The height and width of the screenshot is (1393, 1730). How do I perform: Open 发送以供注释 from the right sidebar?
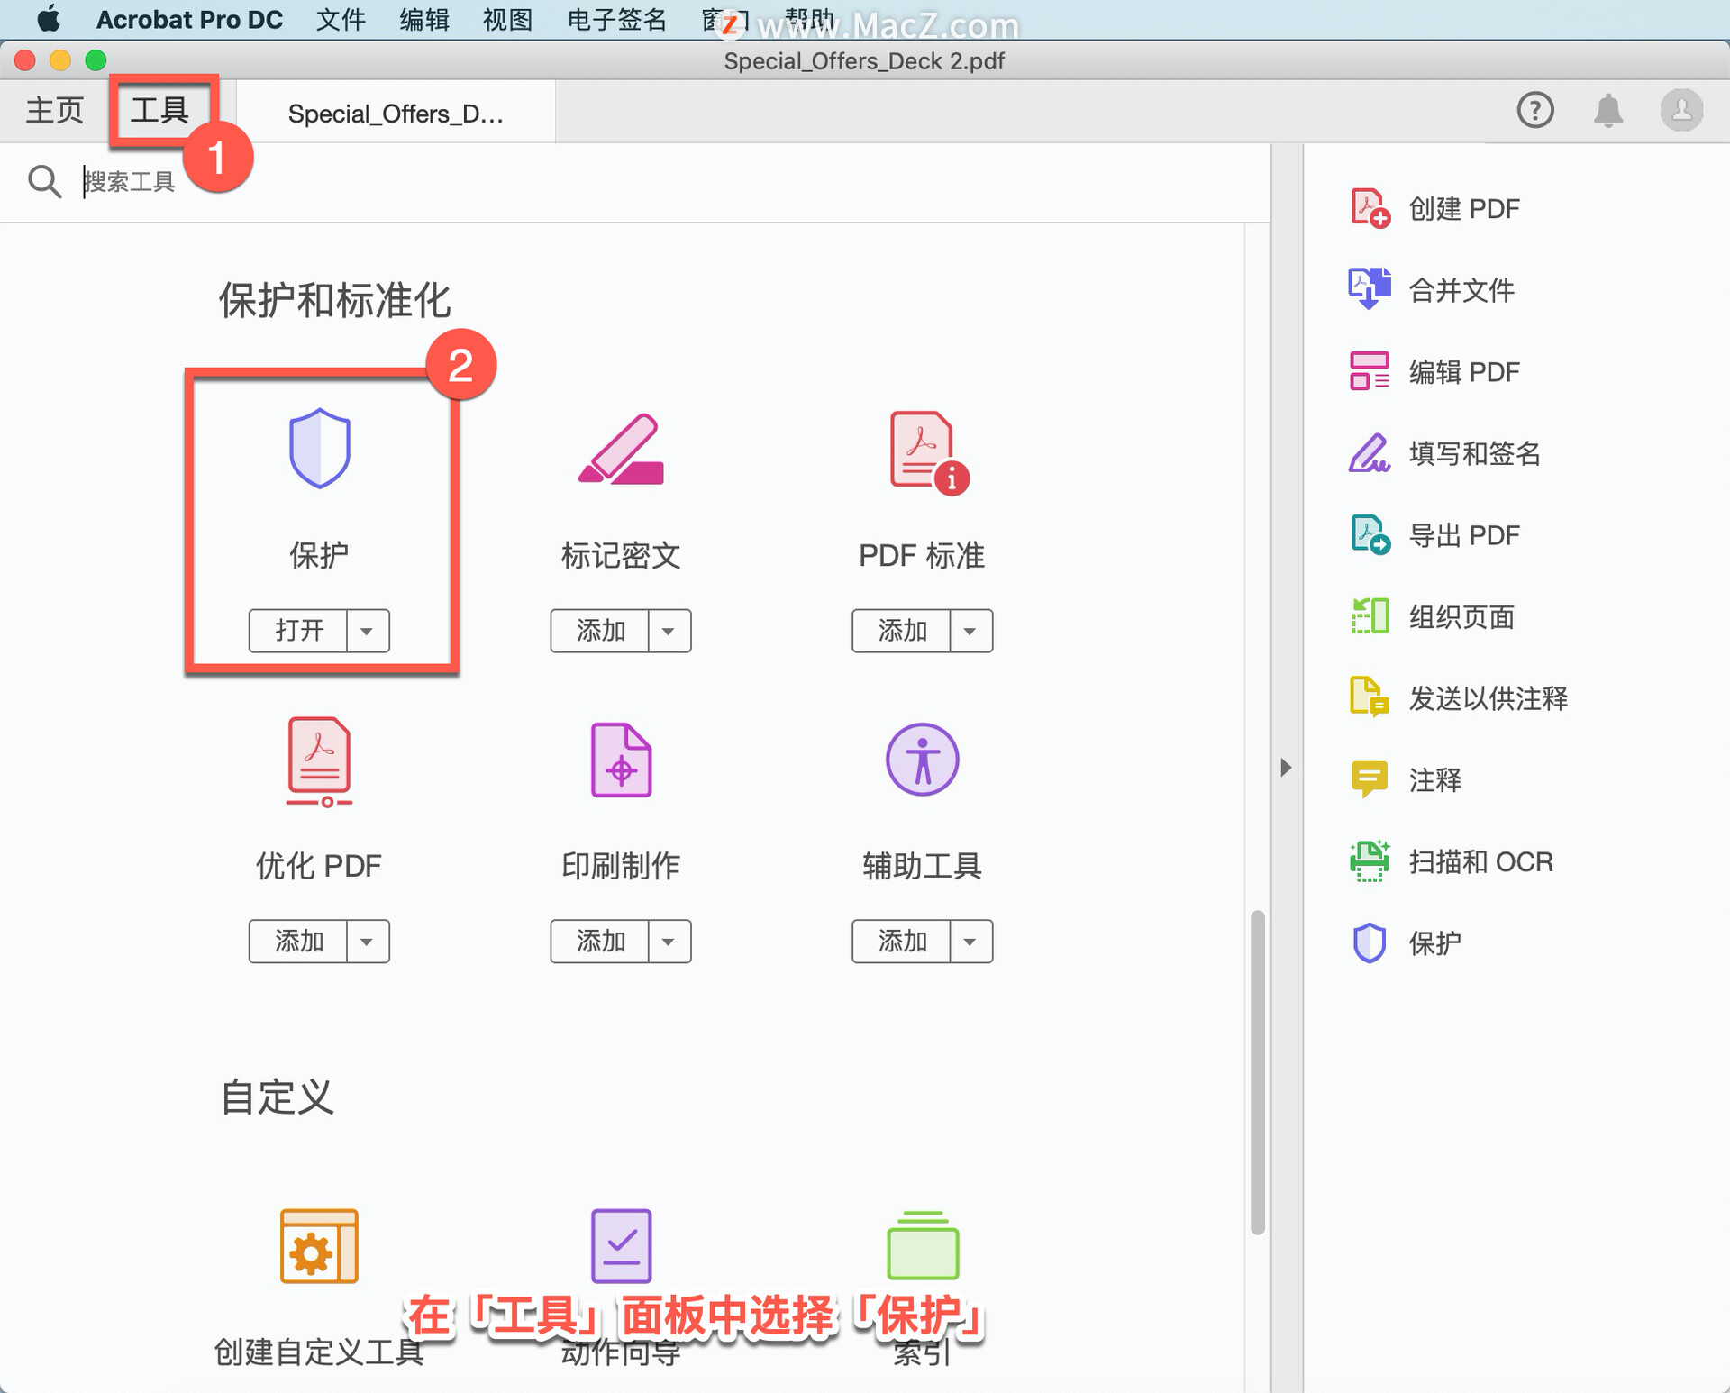pyautogui.click(x=1458, y=697)
